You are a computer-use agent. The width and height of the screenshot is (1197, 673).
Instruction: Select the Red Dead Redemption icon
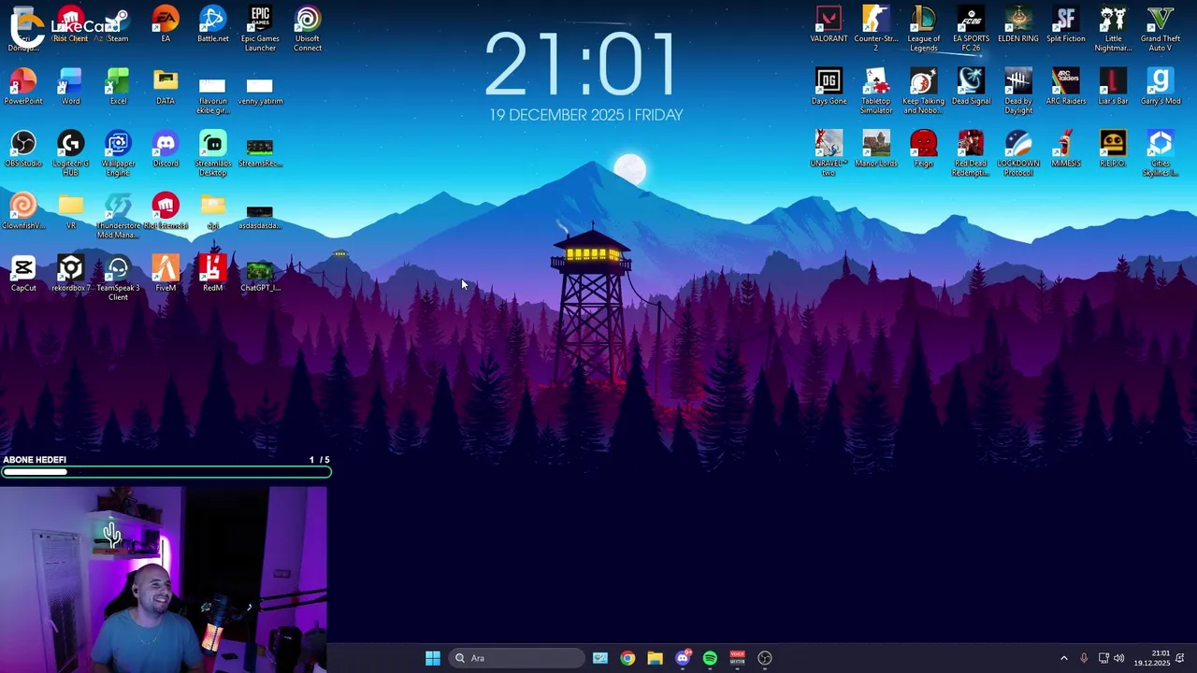pos(971,153)
